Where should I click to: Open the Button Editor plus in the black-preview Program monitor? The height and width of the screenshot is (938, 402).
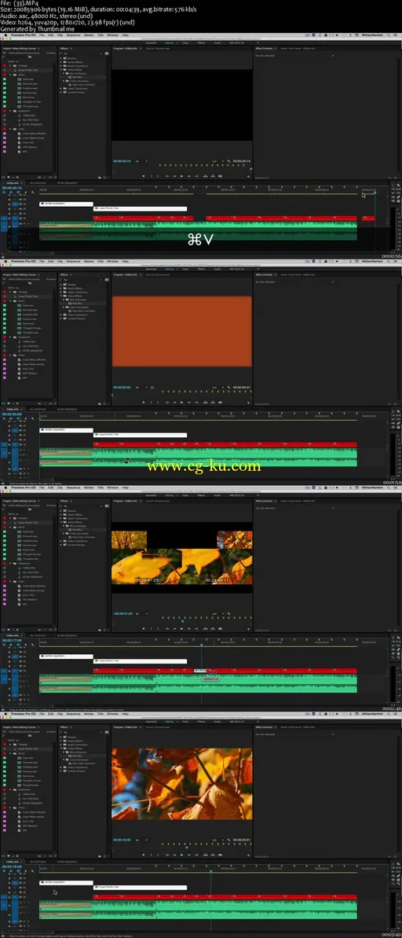[248, 176]
